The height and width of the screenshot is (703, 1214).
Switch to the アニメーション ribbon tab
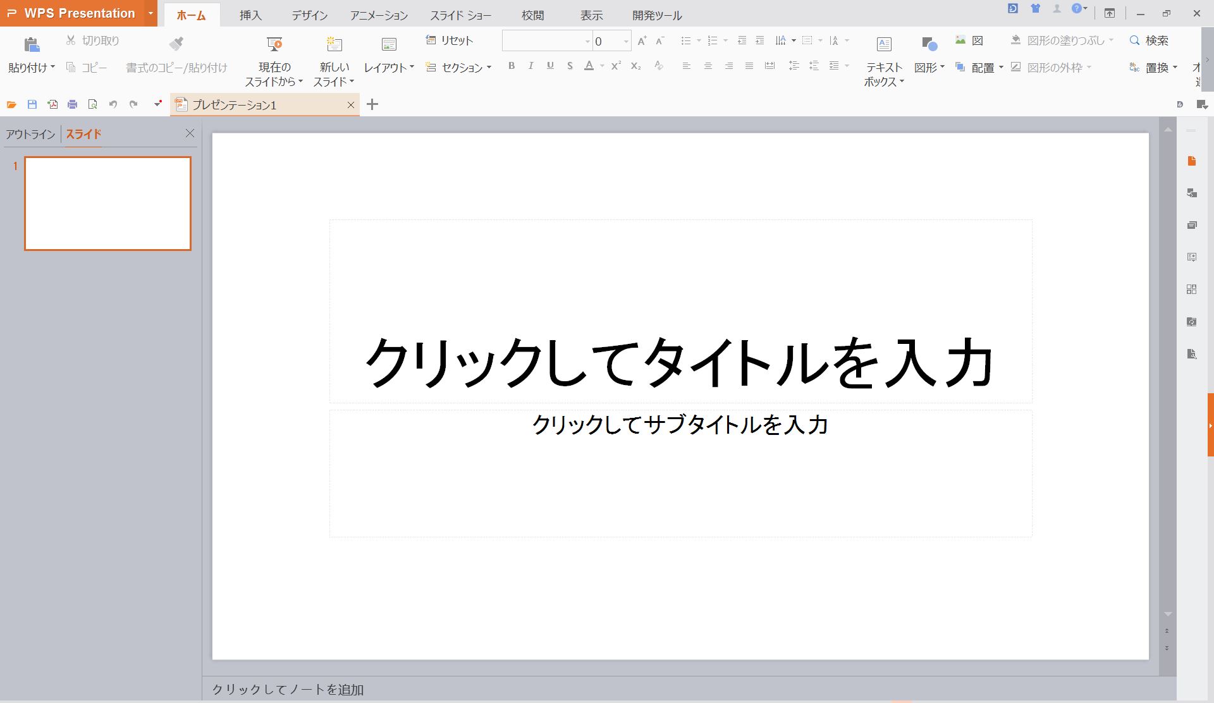click(x=377, y=15)
